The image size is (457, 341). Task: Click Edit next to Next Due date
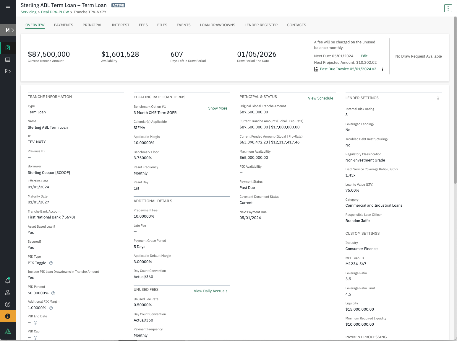(x=364, y=56)
